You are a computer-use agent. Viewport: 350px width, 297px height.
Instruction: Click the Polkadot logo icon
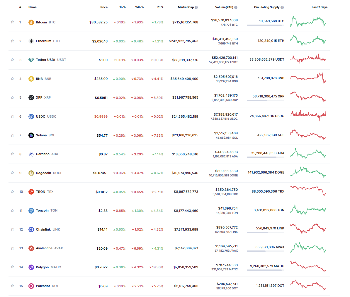[31, 286]
